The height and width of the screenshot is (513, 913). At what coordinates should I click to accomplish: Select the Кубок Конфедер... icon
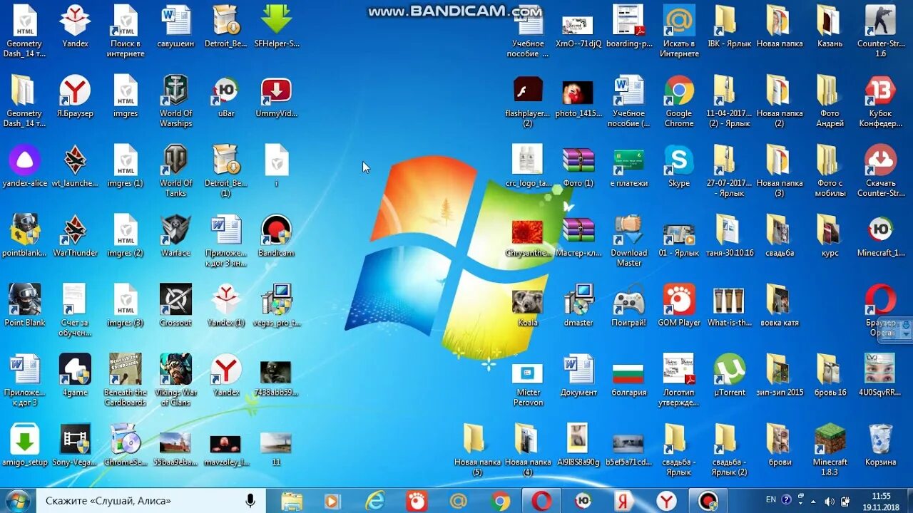click(x=881, y=100)
